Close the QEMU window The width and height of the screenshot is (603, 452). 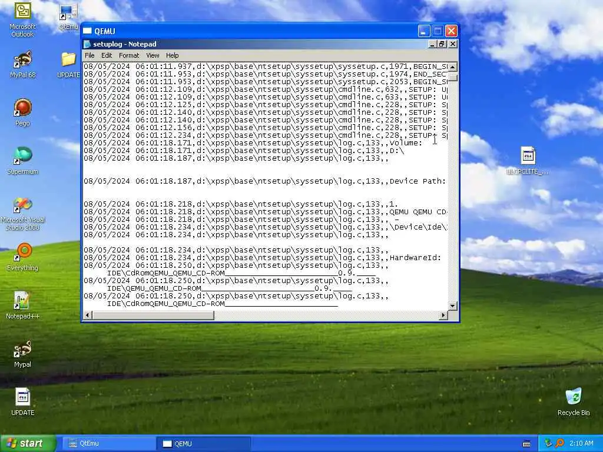pos(452,31)
